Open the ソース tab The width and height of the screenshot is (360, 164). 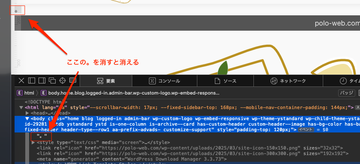(x=225, y=81)
